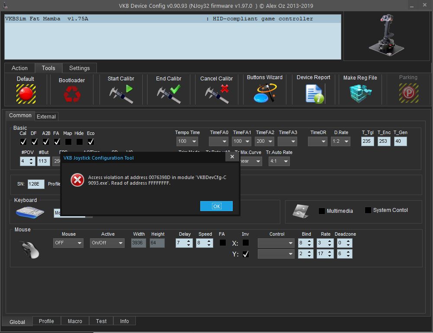Click the T_Gen value field
The image size is (433, 333).
401,141
